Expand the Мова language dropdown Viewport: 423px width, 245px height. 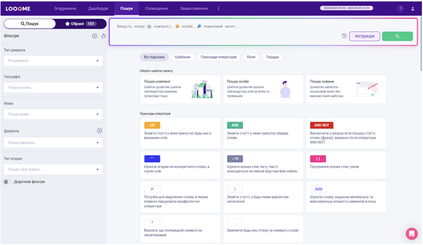53,114
